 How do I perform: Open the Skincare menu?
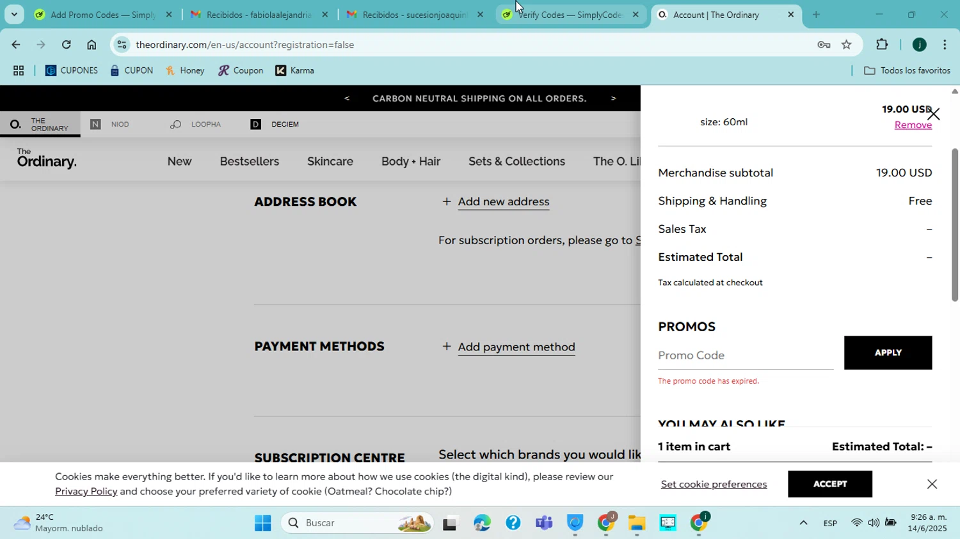tap(330, 161)
